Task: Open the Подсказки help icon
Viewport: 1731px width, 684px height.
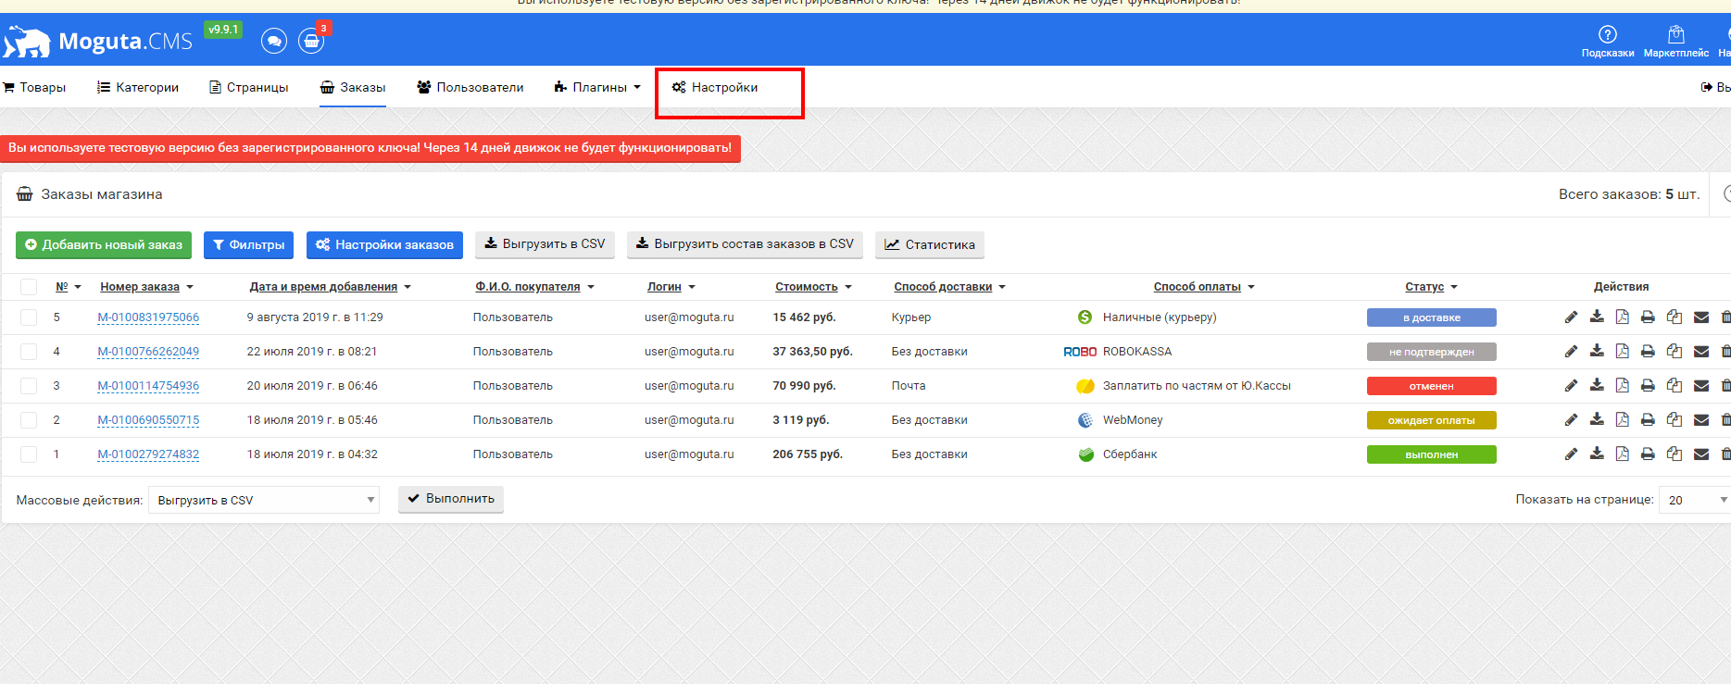Action: point(1608,42)
